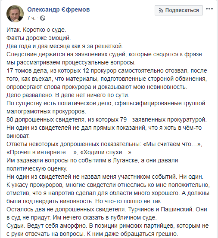Image resolution: width=218 pixels, height=238 pixels.
Task: Subscribe using the Подписаться button
Action: [179, 10]
